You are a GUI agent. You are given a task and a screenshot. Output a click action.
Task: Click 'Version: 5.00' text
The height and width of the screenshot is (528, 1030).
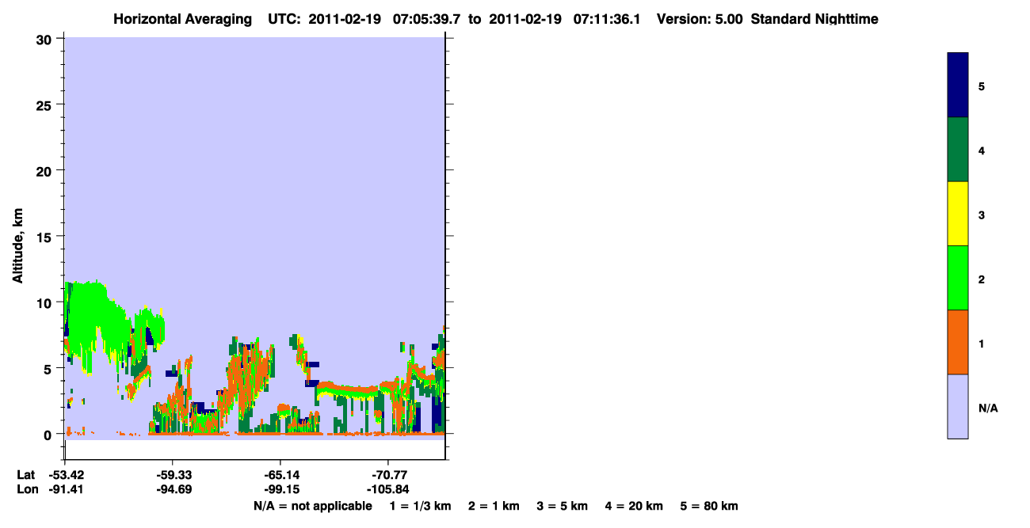click(700, 19)
